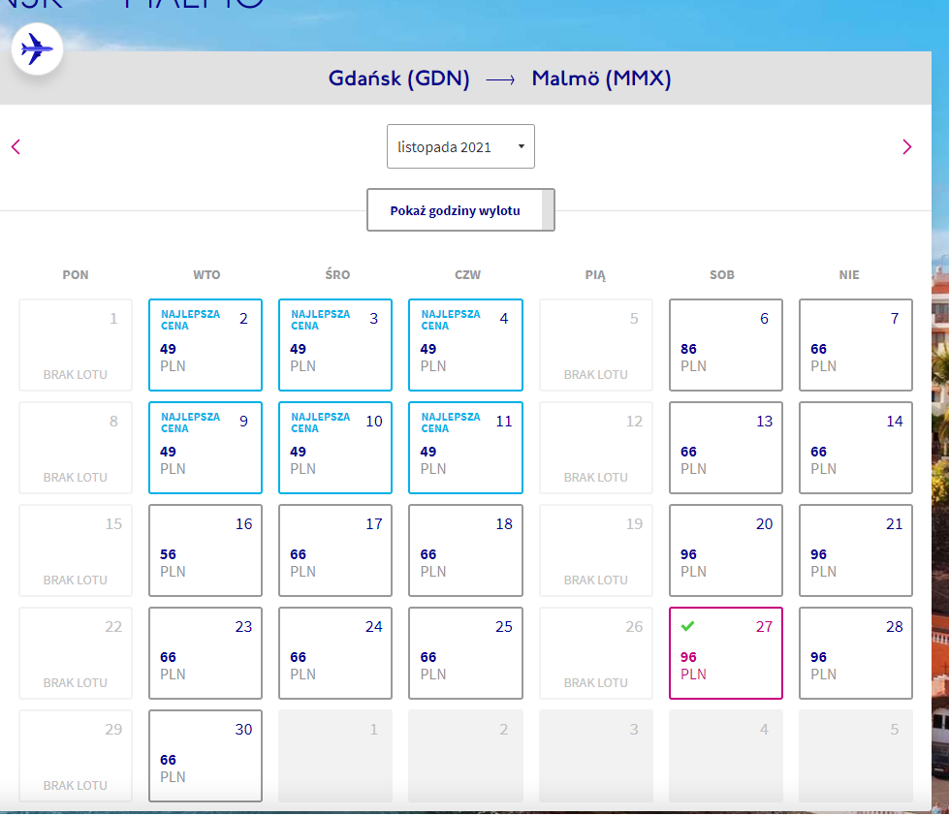Click the green checkmark on day 27

[x=687, y=626]
